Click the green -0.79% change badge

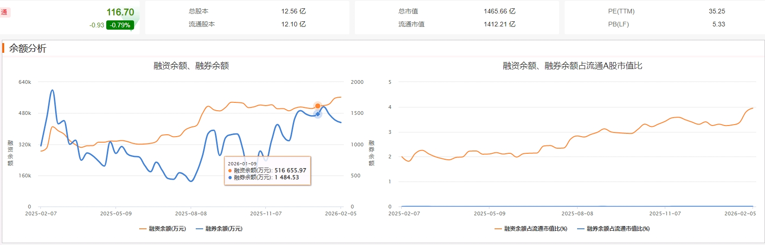120,25
